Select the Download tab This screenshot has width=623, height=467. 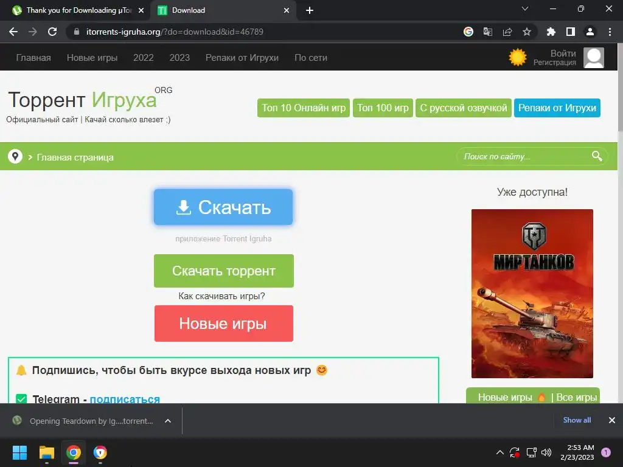click(223, 10)
